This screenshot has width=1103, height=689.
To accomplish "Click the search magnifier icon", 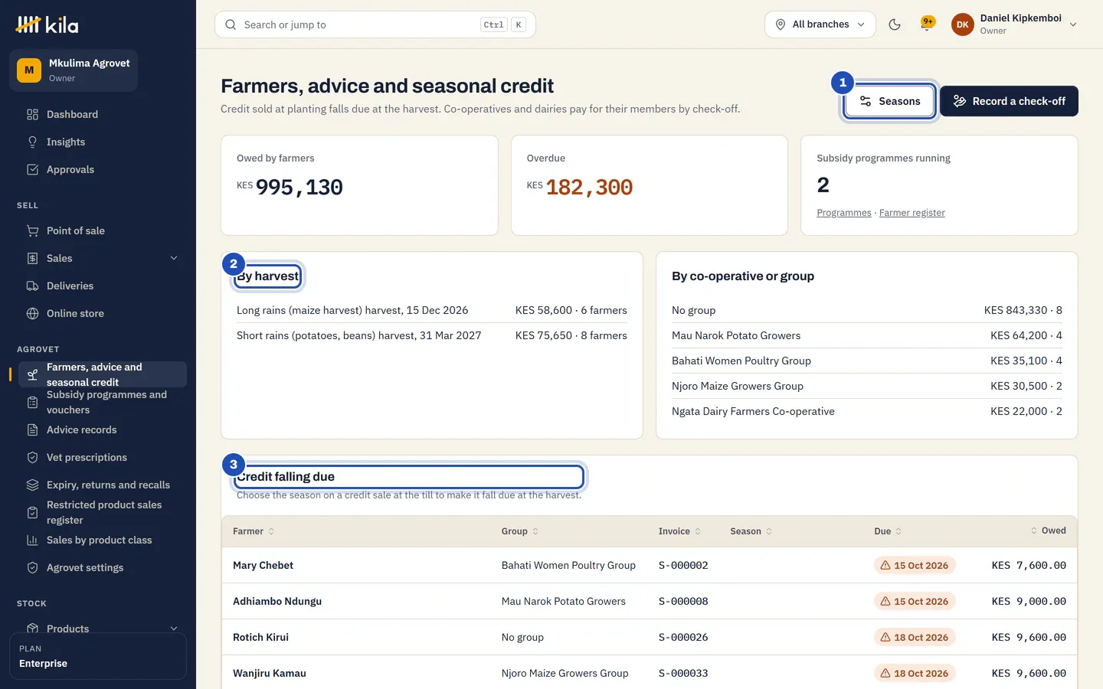I will [231, 24].
